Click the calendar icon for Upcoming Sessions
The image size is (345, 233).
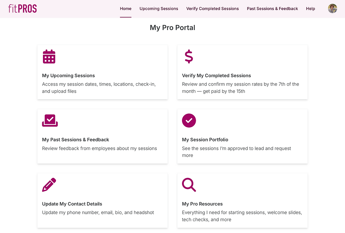49,56
